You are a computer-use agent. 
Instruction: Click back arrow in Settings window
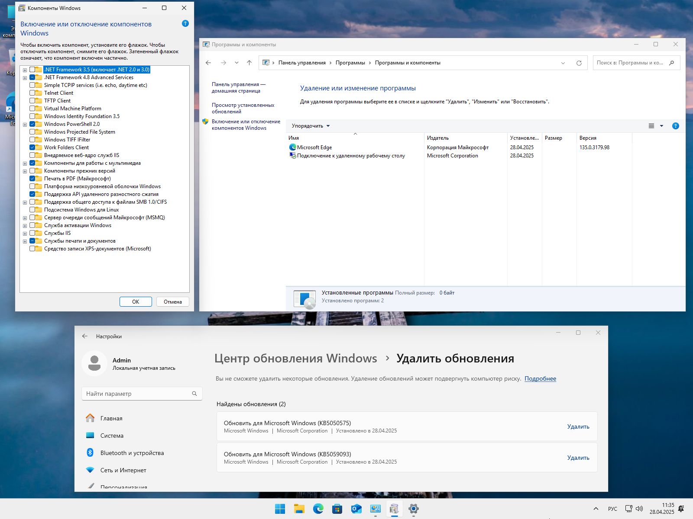[x=85, y=336]
